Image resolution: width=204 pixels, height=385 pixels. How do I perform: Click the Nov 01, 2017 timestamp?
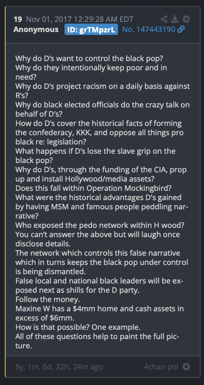click(x=80, y=19)
